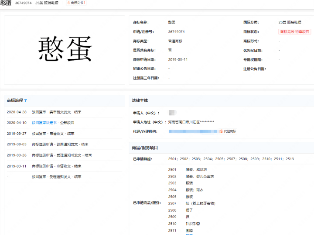314x235 pixels.
Task: Open the 商标文书1 document tag
Action: (76, 3)
